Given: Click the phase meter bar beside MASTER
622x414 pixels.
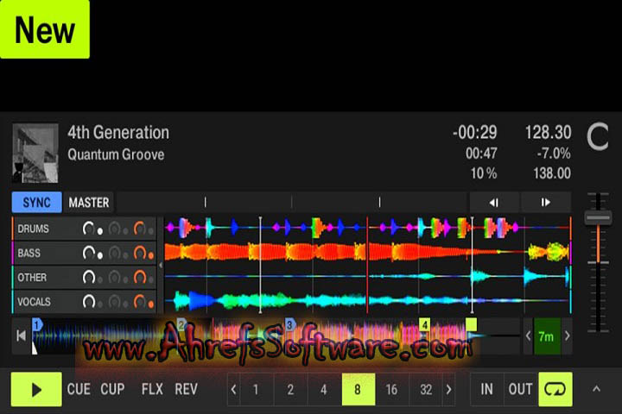Looking at the screenshot, I should click(x=292, y=203).
